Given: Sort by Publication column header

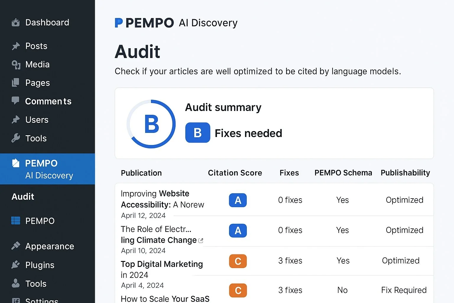Looking at the screenshot, I should coord(141,173).
